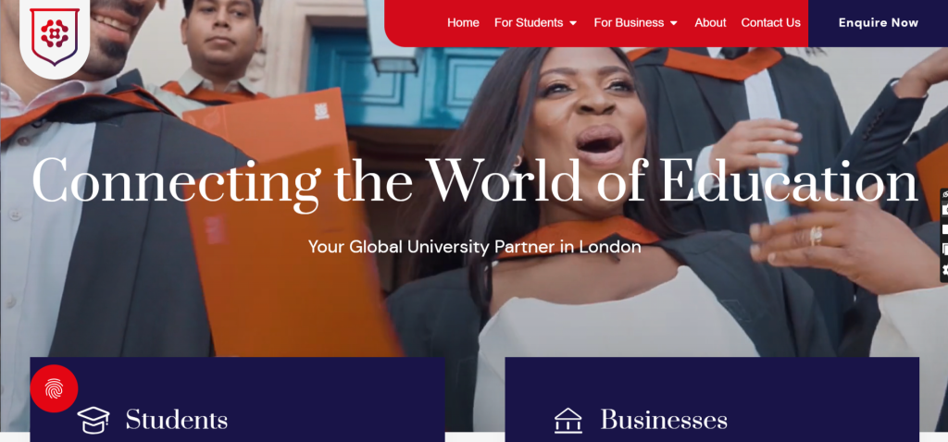This screenshot has height=442, width=948.
Task: Open the Businesses section card
Action: 712,399
